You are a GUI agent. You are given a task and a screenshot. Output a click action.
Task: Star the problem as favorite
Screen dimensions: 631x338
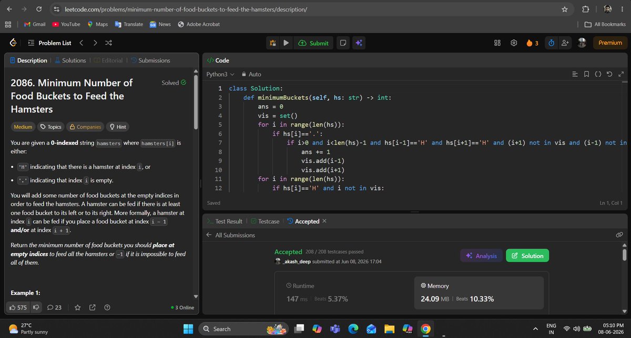click(x=78, y=307)
